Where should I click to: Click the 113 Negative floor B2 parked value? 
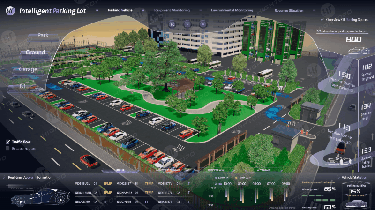(x=345, y=127)
